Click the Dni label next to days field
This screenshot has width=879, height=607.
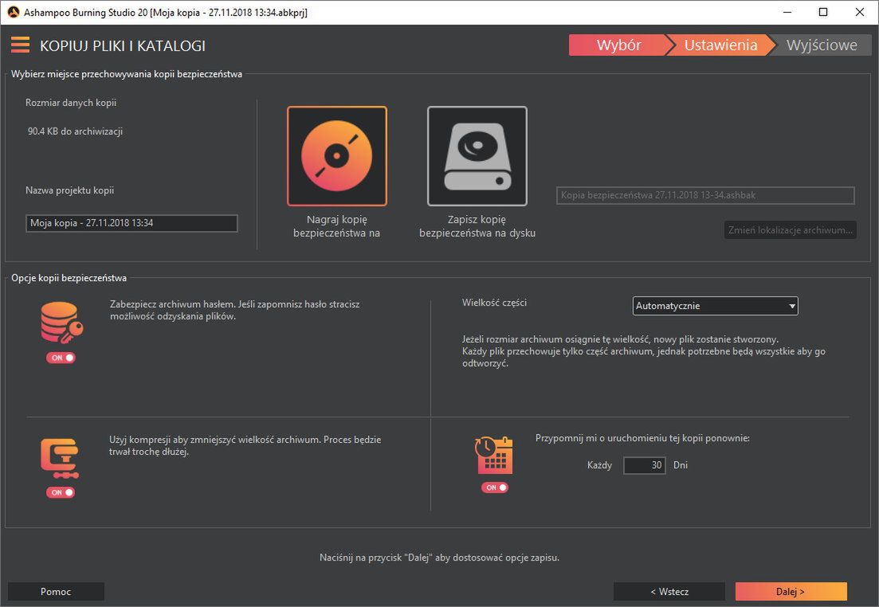point(681,465)
